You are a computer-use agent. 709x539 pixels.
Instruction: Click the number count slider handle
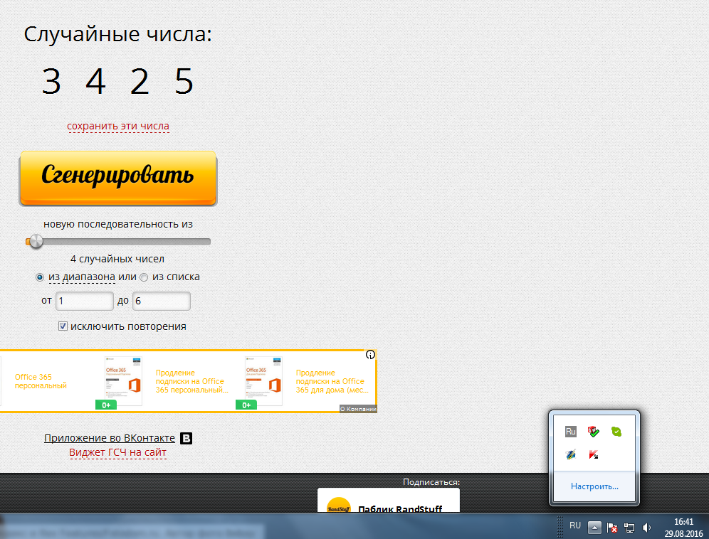point(33,242)
